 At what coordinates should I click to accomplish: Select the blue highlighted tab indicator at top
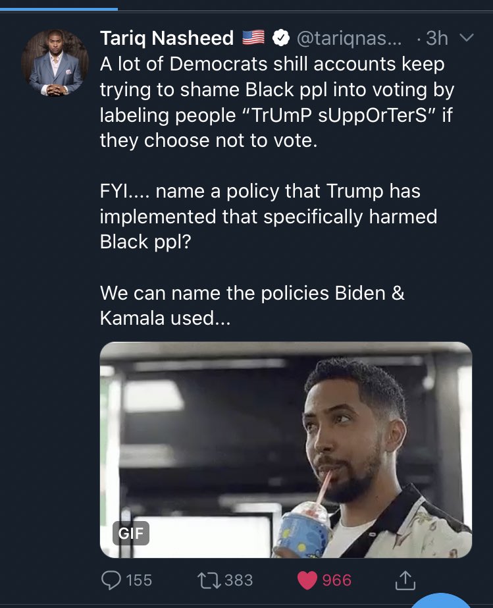click(x=59, y=9)
